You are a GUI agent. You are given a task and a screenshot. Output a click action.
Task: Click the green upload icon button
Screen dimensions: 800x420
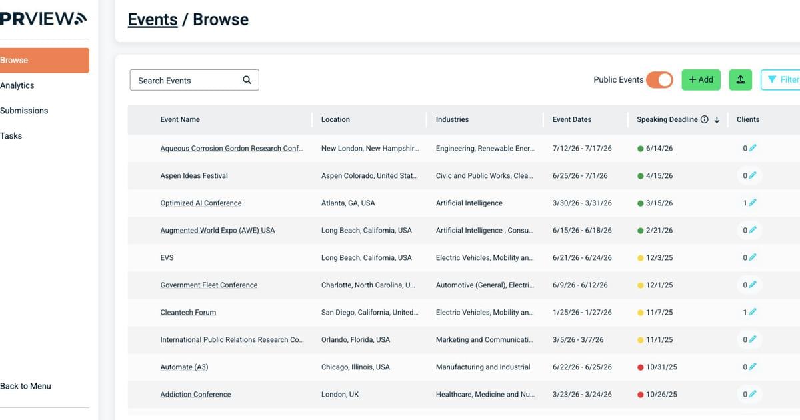[x=740, y=80]
